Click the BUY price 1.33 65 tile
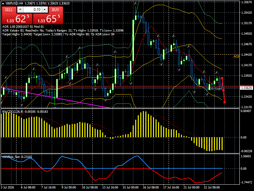Screen dimensions: 254x191 [48, 19]
